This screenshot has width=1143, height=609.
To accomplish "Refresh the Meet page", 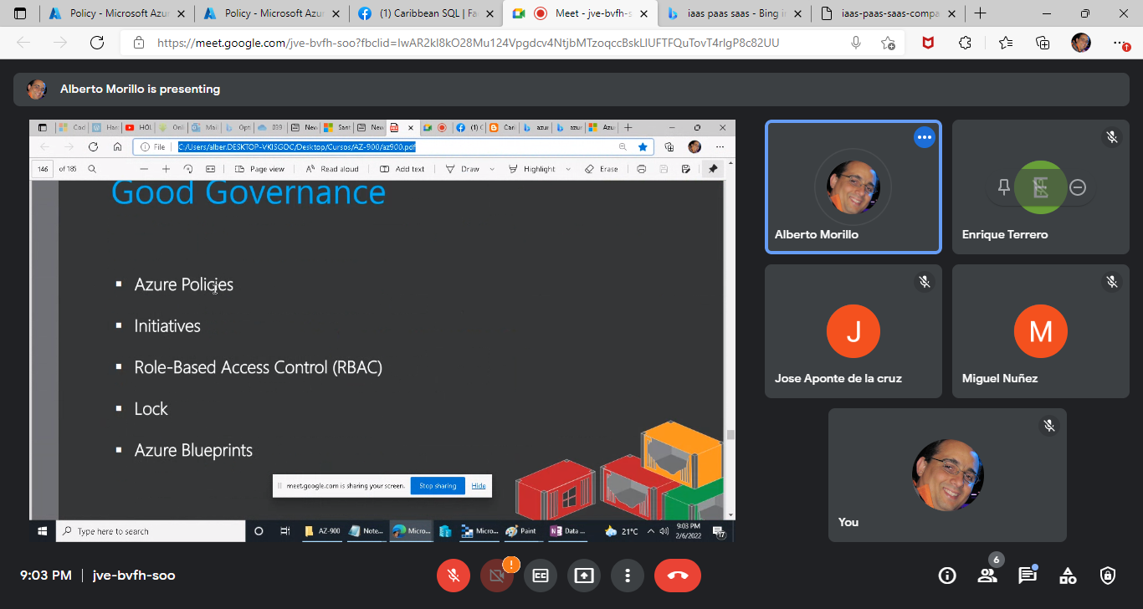I will [x=97, y=43].
